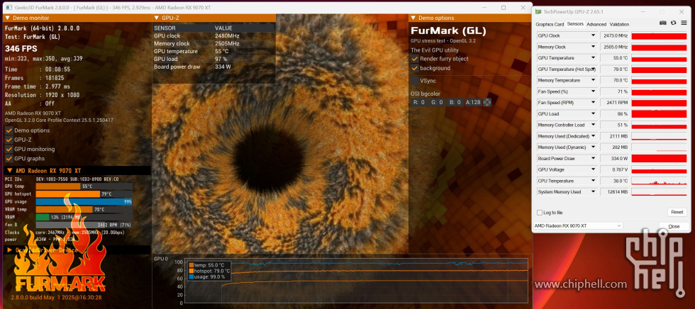The width and height of the screenshot is (695, 309).
Task: Open the GPU Load sensor dropdown
Action: [593, 114]
